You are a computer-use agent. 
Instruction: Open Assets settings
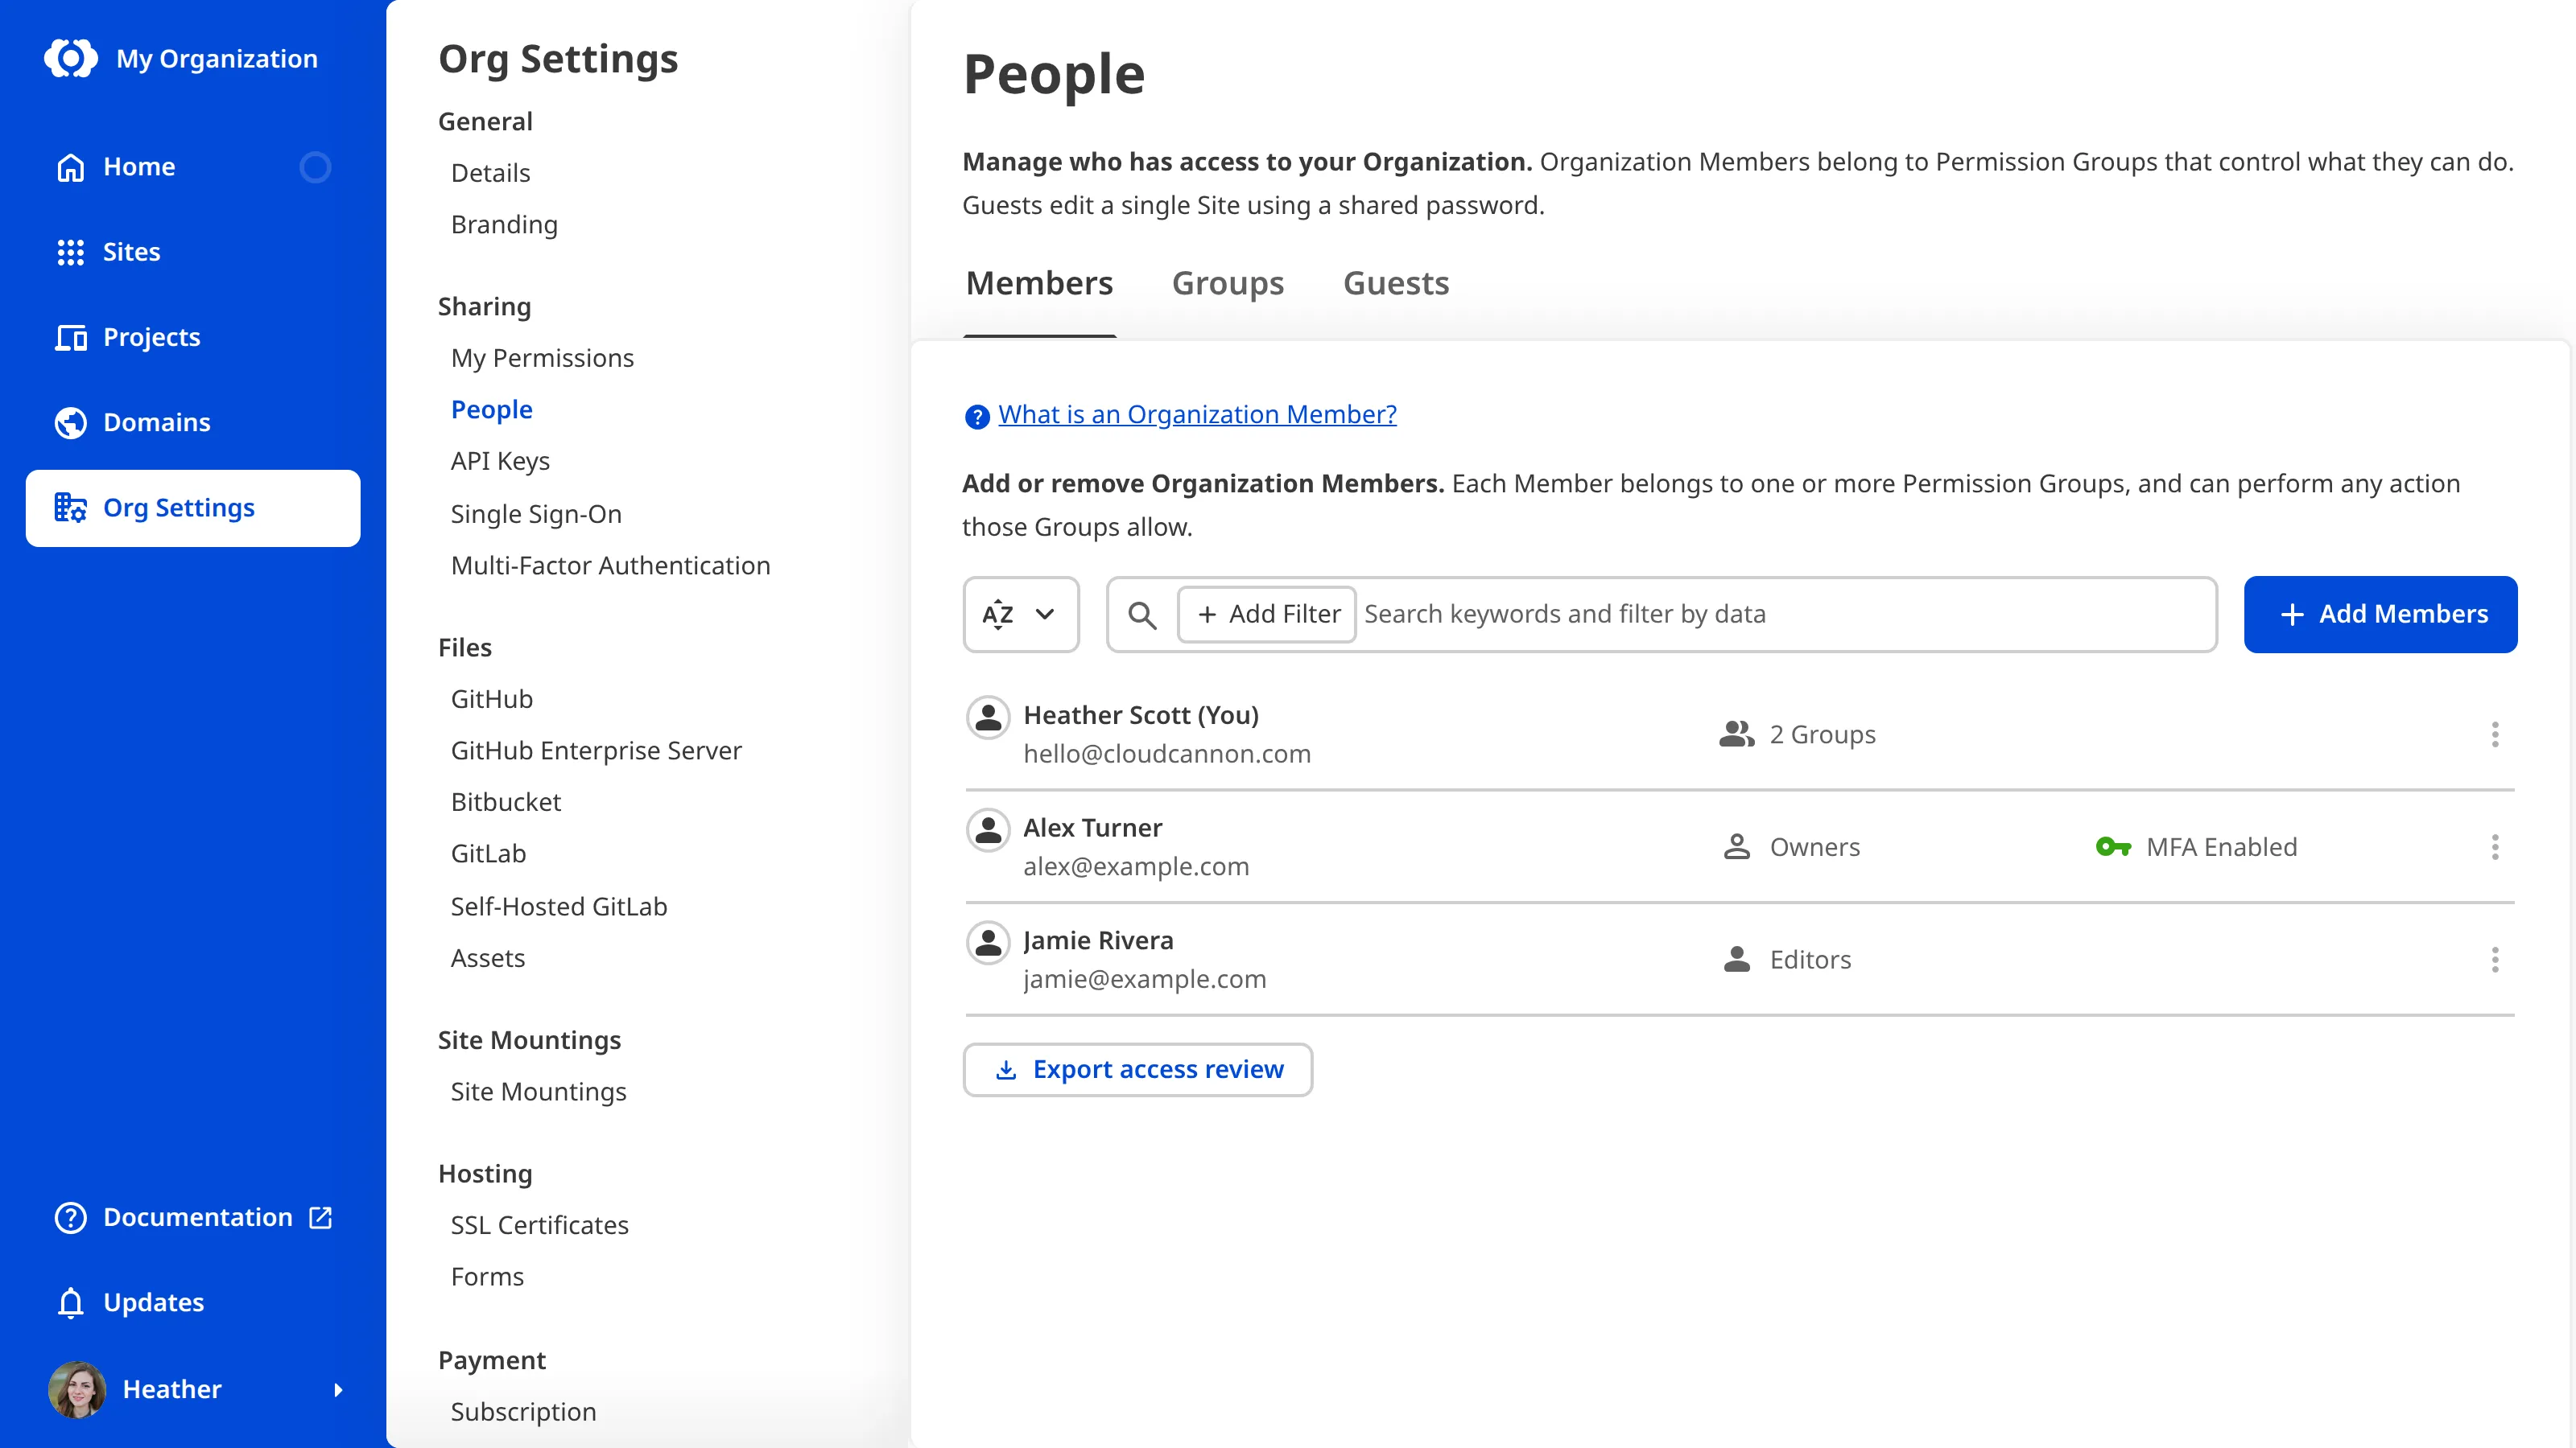(x=487, y=958)
